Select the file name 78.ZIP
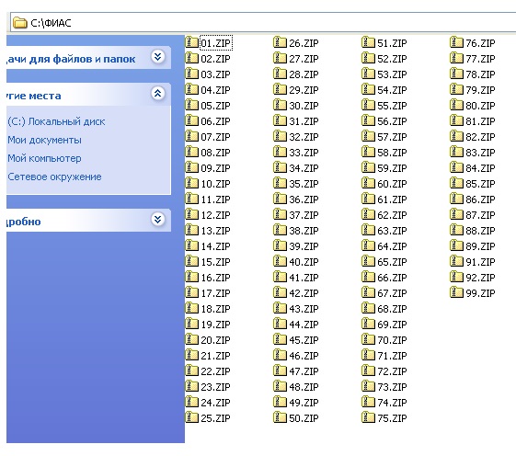516x456 pixels. (x=480, y=74)
